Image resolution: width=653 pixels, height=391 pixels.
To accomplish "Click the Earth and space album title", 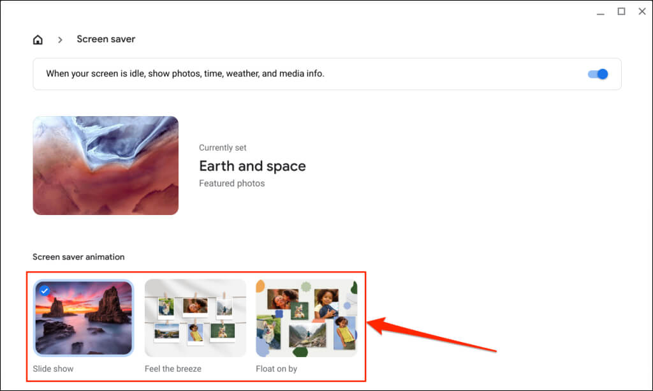I will pyautogui.click(x=252, y=166).
